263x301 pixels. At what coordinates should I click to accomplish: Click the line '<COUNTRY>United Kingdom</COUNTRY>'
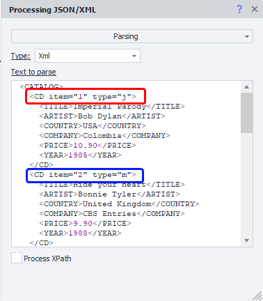[x=119, y=203]
